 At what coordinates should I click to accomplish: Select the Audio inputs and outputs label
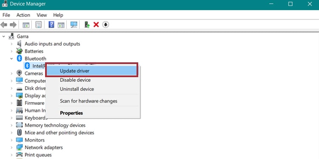pyautogui.click(x=52, y=44)
